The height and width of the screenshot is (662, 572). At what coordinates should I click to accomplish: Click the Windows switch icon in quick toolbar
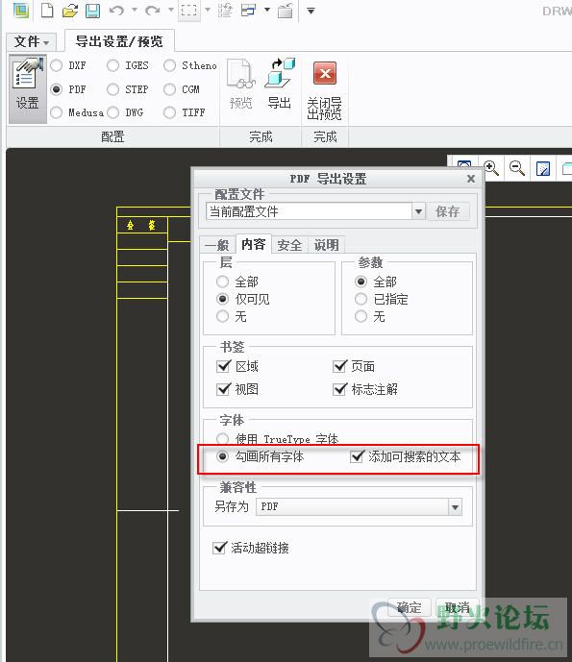coord(248,11)
